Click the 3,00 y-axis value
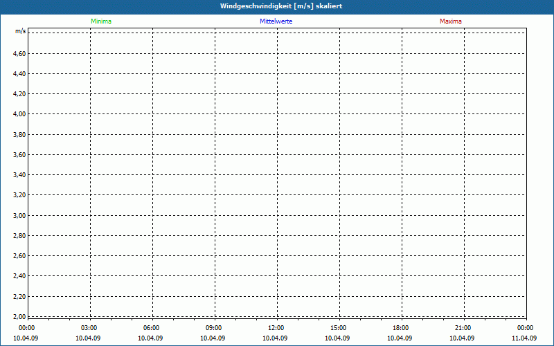 pyautogui.click(x=19, y=215)
